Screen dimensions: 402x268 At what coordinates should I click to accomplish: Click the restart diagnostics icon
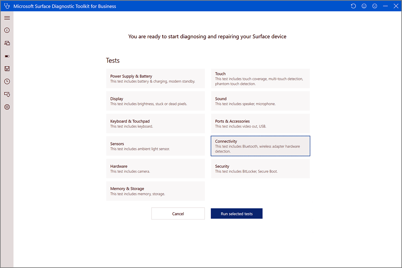[353, 6]
